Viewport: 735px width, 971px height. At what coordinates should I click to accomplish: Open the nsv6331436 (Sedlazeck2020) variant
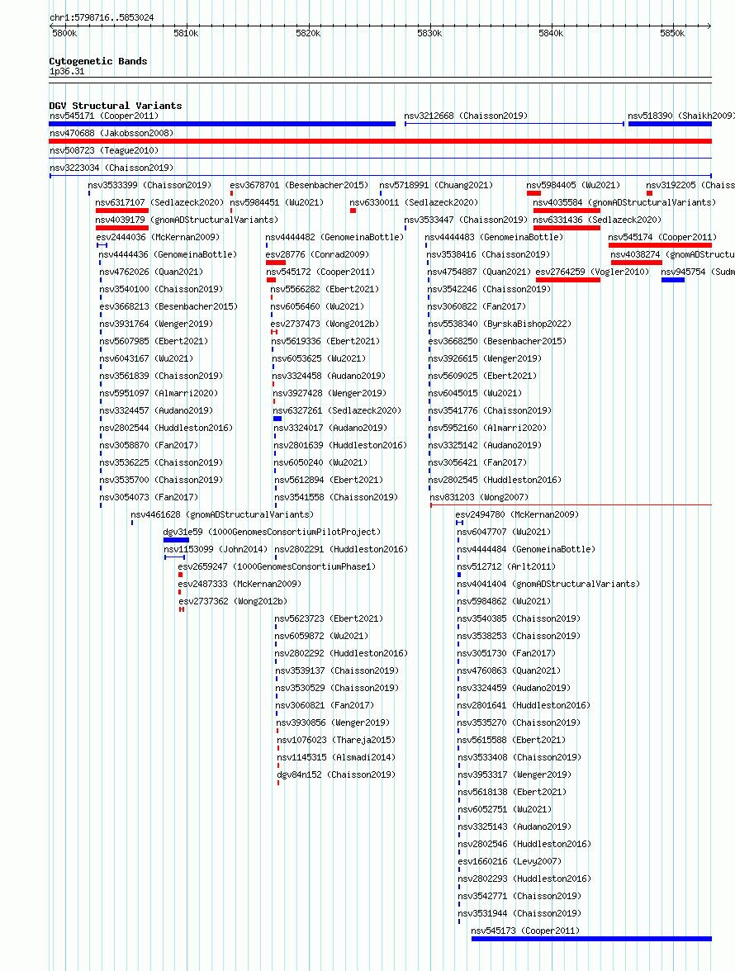pyautogui.click(x=597, y=220)
